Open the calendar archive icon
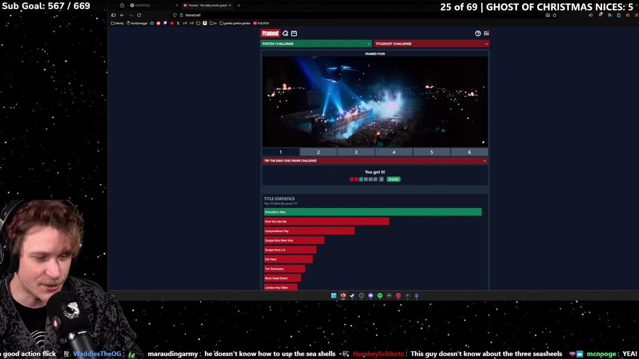639x359 pixels. click(294, 33)
